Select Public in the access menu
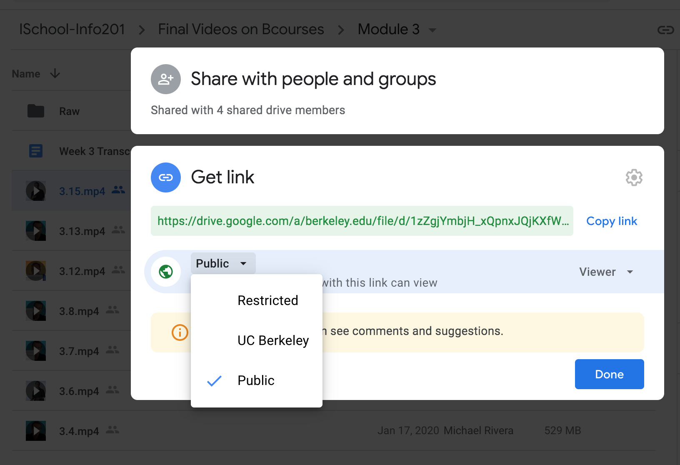Viewport: 680px width, 465px height. (257, 380)
